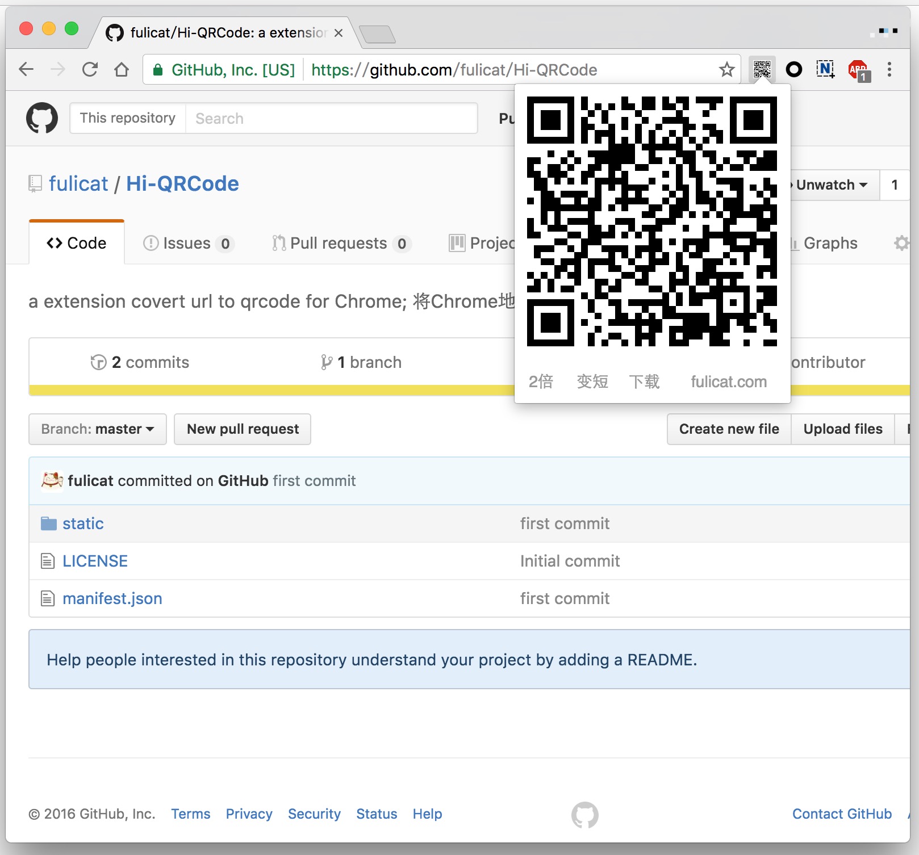The width and height of the screenshot is (919, 855).
Task: Open the fulicat user link
Action: point(78,183)
